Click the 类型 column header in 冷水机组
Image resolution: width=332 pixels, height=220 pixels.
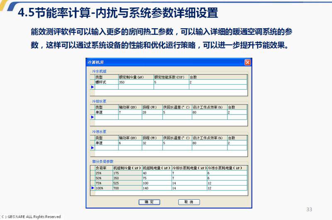click(x=107, y=77)
